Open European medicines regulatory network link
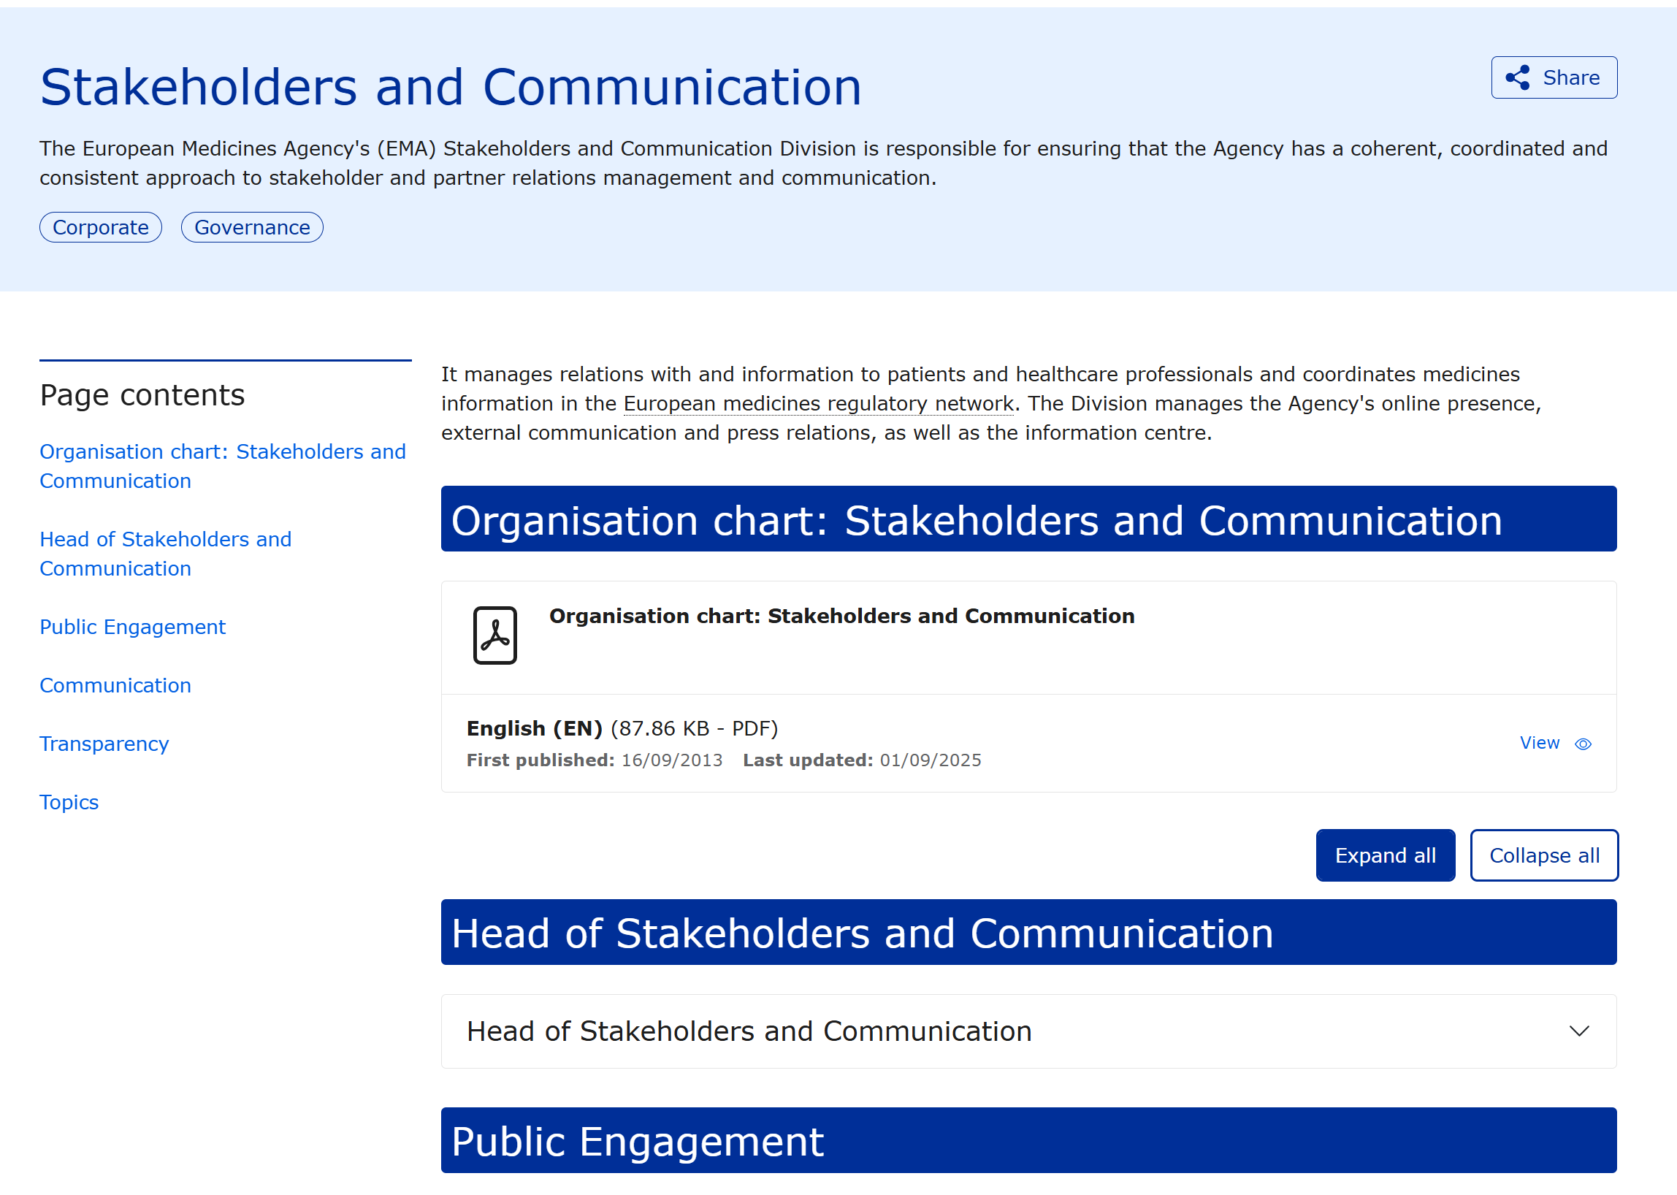The image size is (1677, 1195). tap(818, 403)
